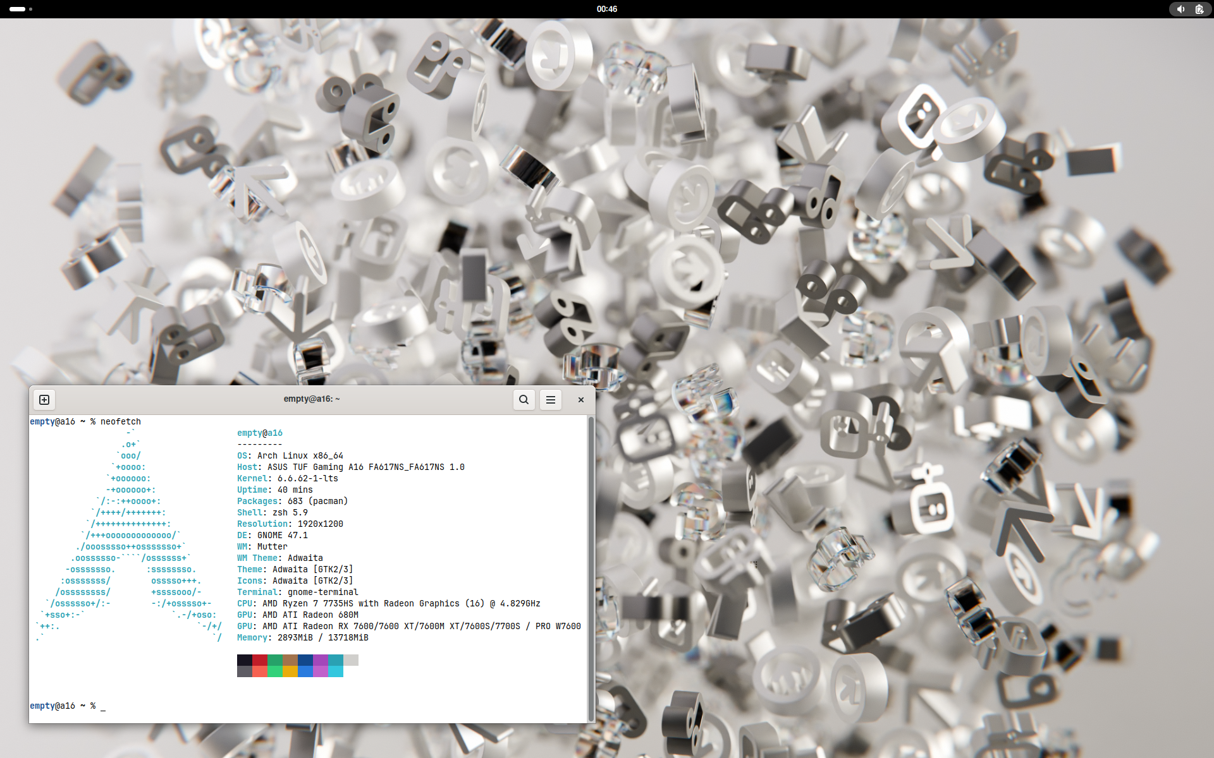Click the 'Theme: Adwaita [GTK2/3]' line

(x=295, y=569)
